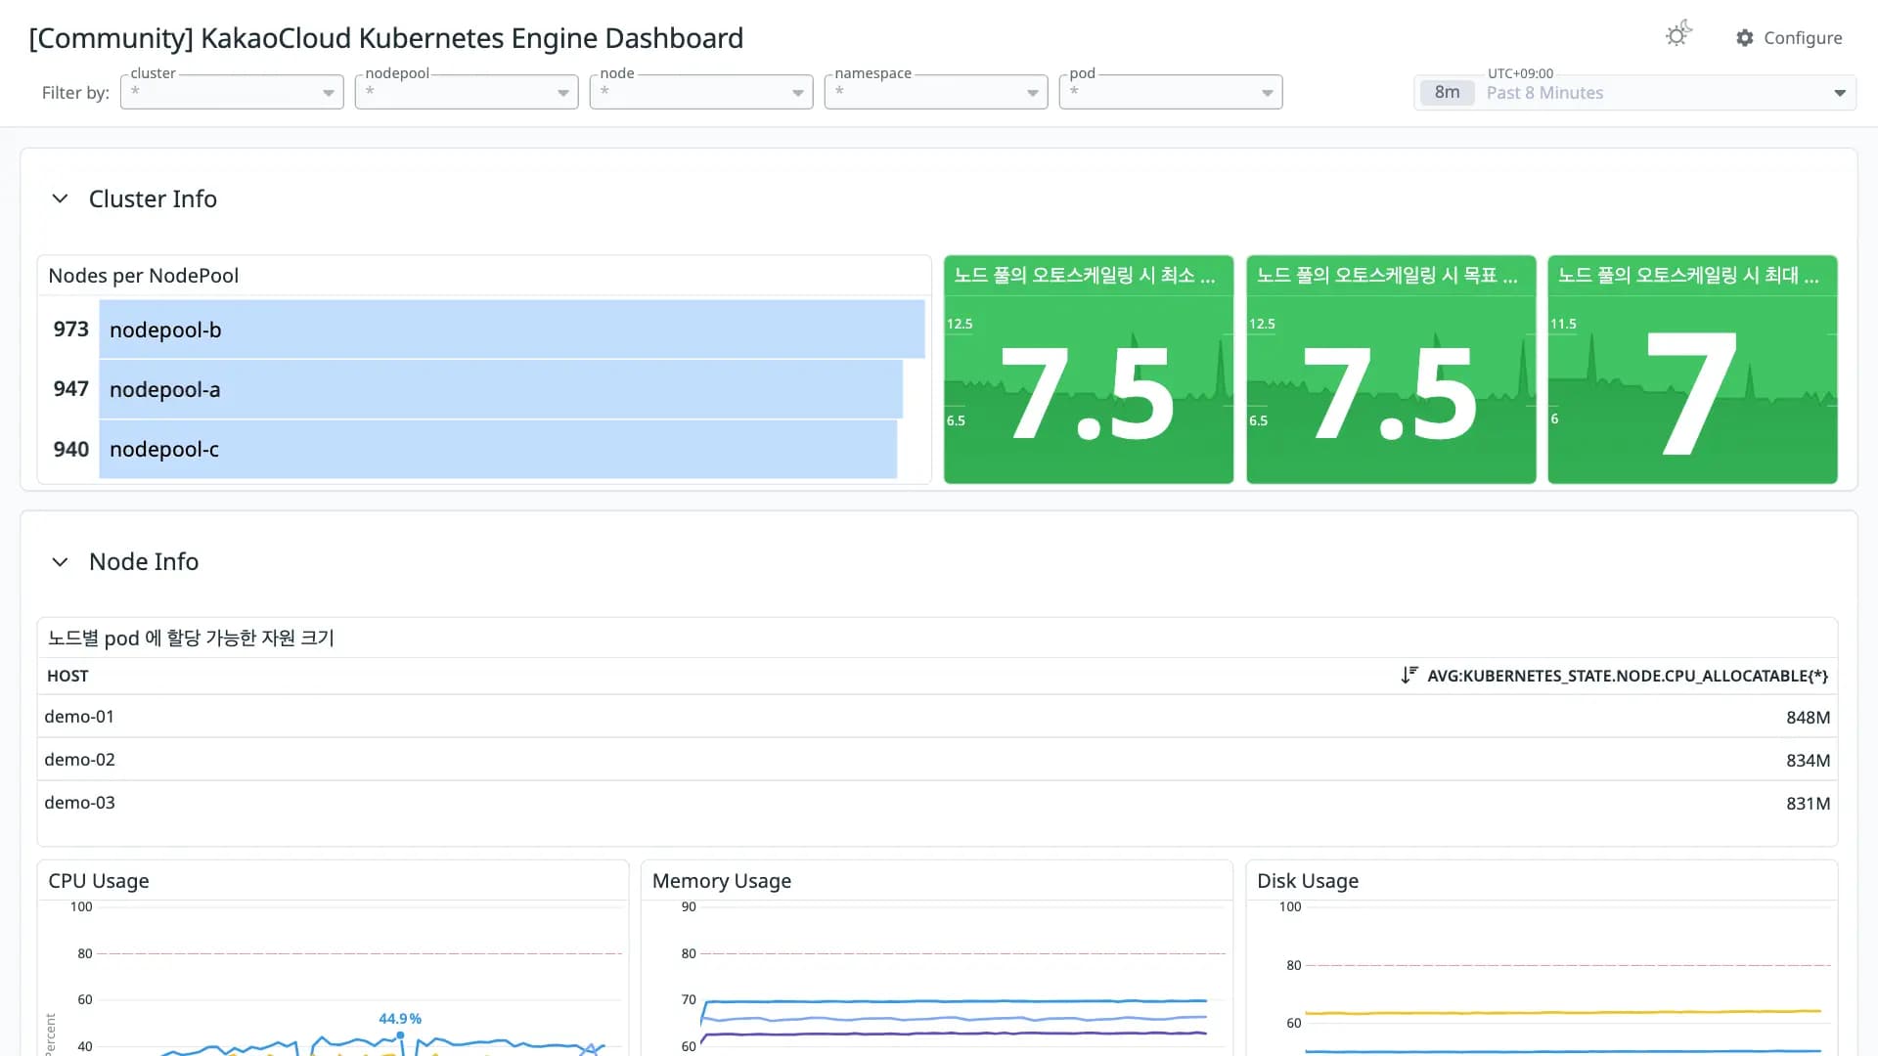This screenshot has width=1878, height=1056.
Task: Click the 947 node count
Action: click(x=70, y=389)
